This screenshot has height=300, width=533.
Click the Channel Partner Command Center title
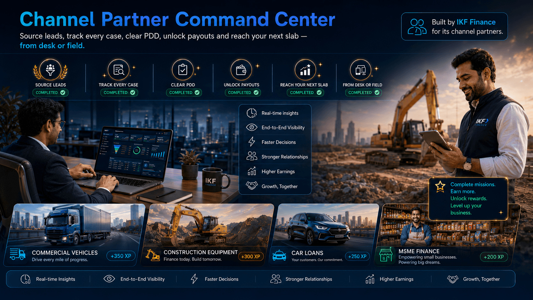click(177, 19)
